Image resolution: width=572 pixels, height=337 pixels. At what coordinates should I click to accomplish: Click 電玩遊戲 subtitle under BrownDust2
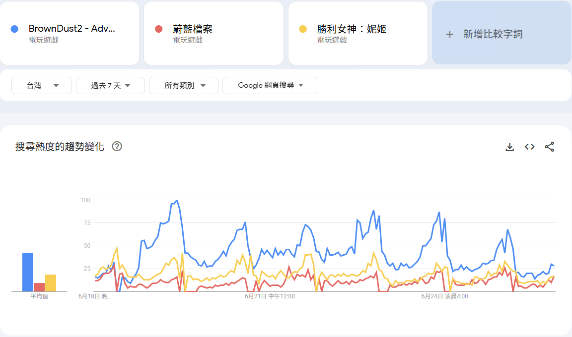click(43, 40)
